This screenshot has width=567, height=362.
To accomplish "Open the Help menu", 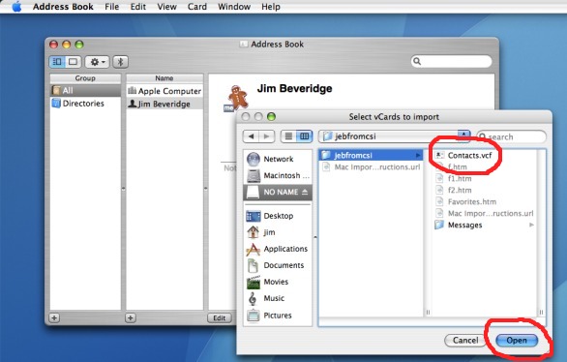I will (x=271, y=7).
